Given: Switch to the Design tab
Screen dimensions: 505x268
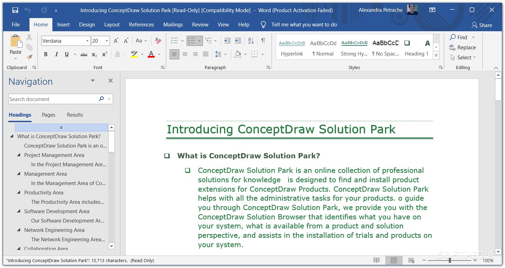Looking at the screenshot, I should click(87, 25).
